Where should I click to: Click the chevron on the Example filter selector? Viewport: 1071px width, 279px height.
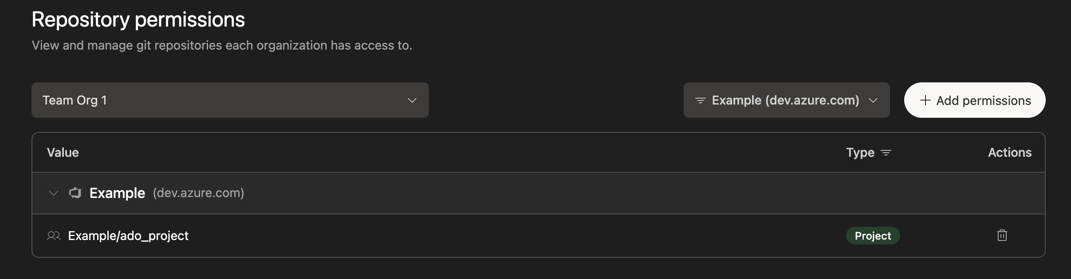click(872, 101)
